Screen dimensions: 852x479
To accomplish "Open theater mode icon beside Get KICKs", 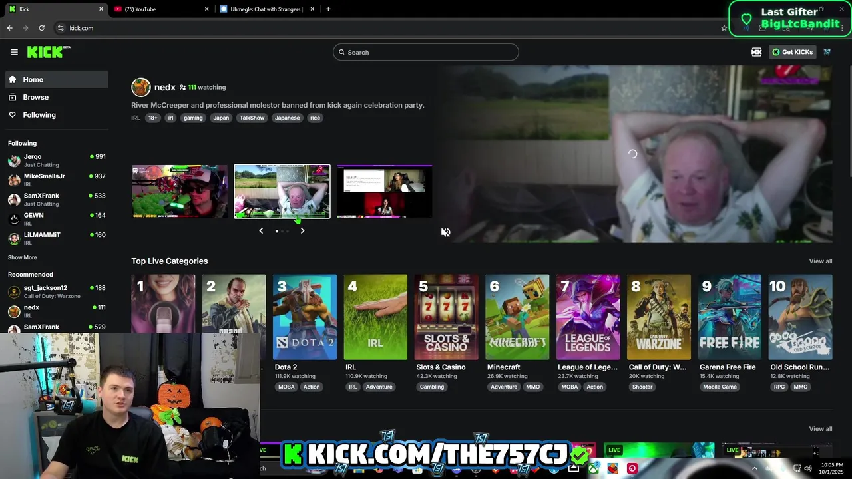I will tap(756, 52).
